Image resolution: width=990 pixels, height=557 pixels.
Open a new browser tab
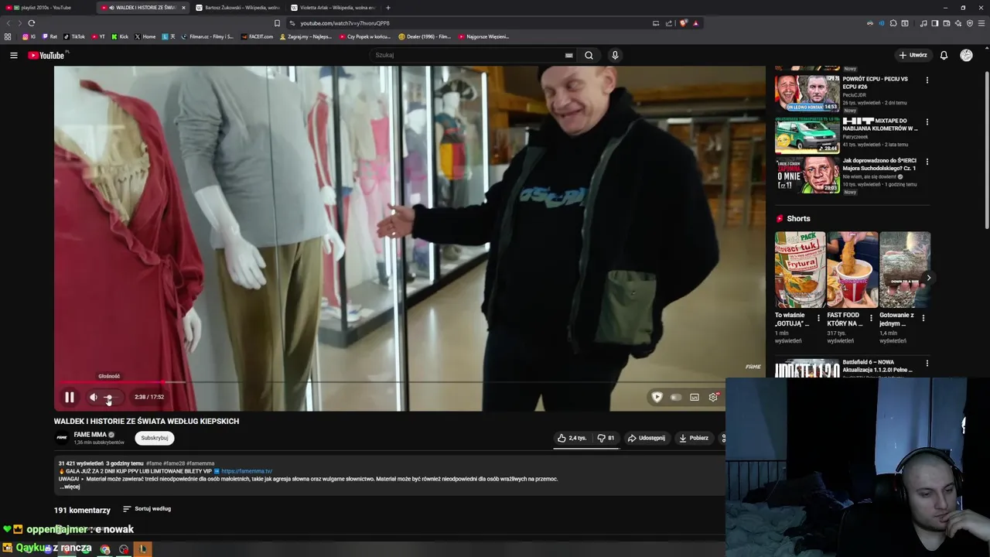pyautogui.click(x=388, y=8)
